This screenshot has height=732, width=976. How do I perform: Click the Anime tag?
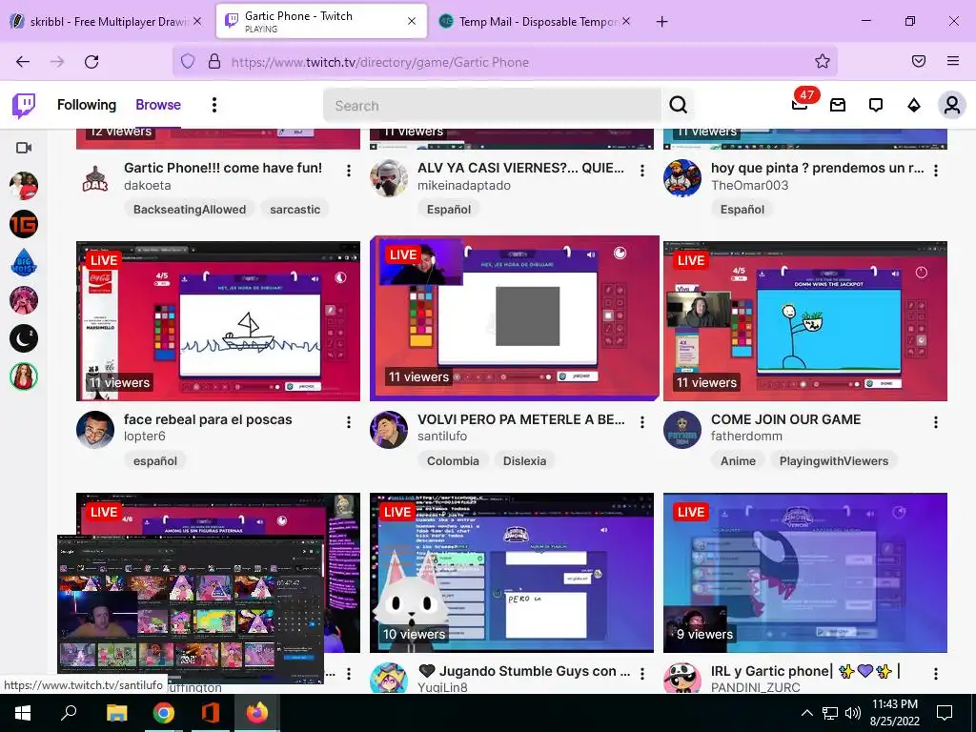pyautogui.click(x=739, y=460)
